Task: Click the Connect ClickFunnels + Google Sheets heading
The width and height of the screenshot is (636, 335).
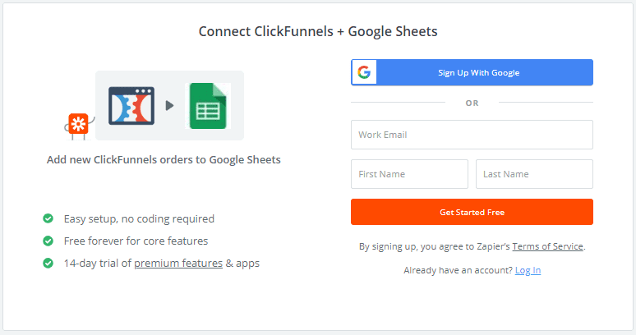Action: click(x=318, y=31)
